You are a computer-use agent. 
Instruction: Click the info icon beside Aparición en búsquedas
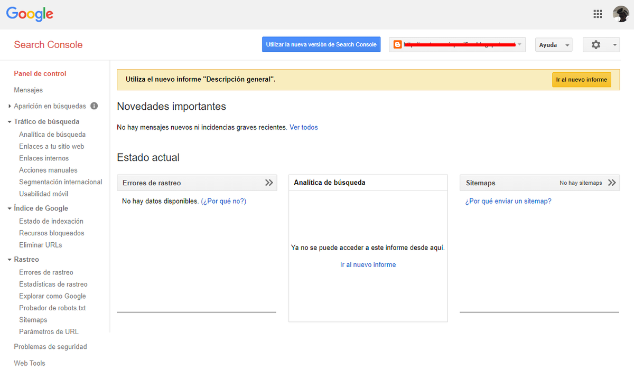94,106
